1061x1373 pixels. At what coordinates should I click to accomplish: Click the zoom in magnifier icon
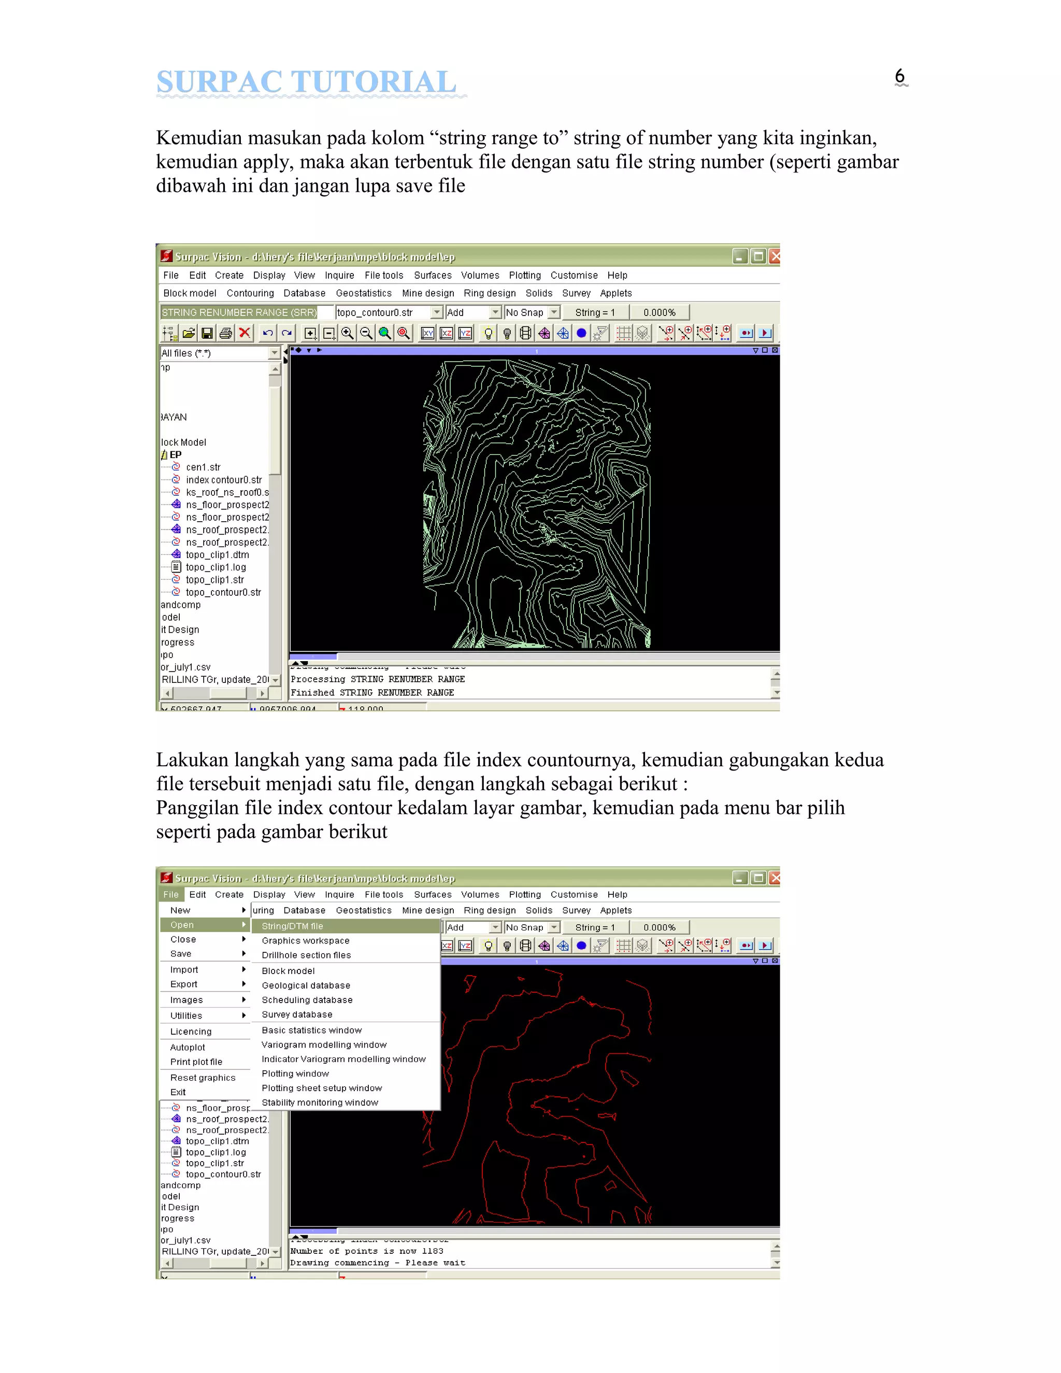point(348,333)
